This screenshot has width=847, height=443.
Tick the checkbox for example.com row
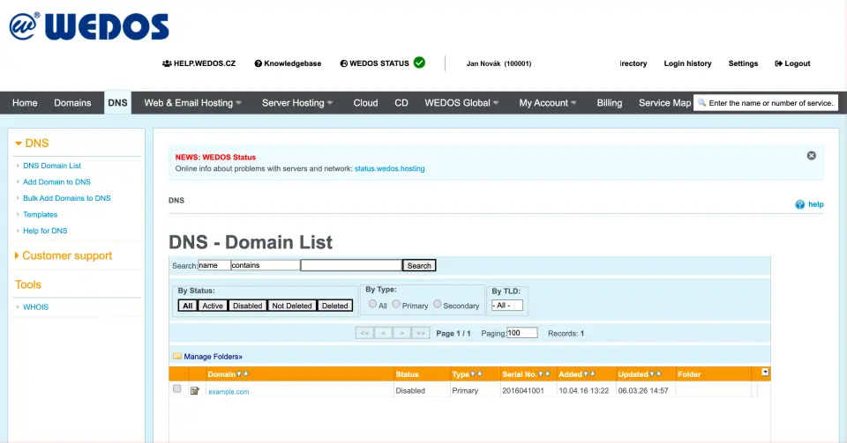point(177,389)
